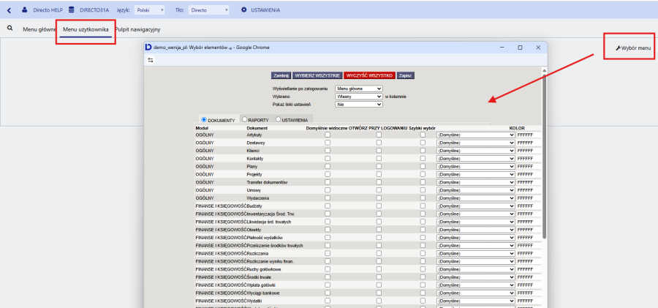The image size is (658, 308).
Task: Click the Zapisz button
Action: pyautogui.click(x=406, y=75)
